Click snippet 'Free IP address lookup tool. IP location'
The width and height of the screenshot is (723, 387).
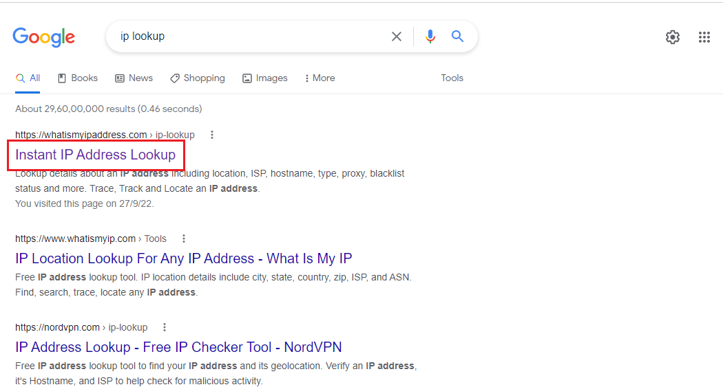click(x=213, y=285)
